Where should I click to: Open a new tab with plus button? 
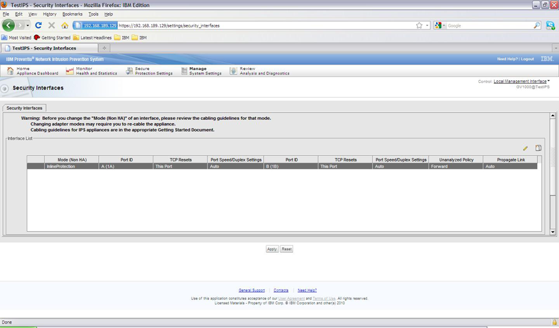[104, 48]
